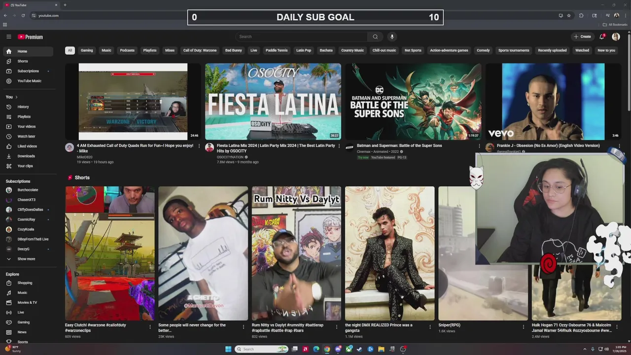Open CosmicRay channel subscription
The image size is (631, 355).
28,219
